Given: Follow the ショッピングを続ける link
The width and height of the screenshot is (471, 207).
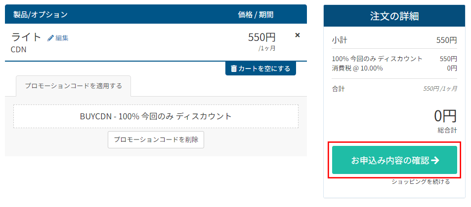Looking at the screenshot, I should click(421, 182).
